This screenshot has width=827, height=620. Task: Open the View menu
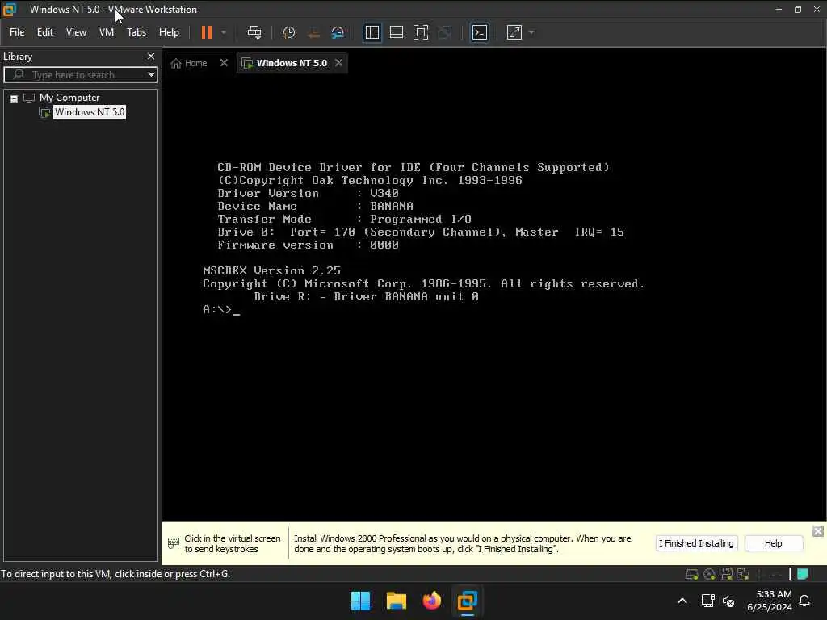76,32
